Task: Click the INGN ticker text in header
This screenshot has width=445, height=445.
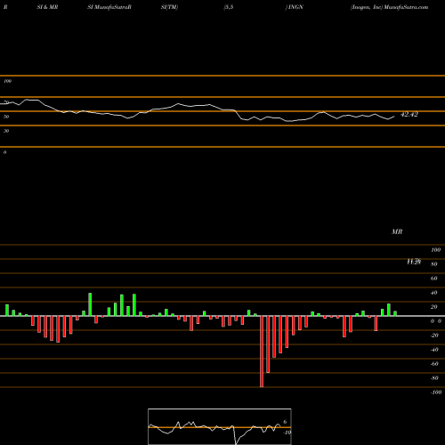Action: (x=295, y=7)
